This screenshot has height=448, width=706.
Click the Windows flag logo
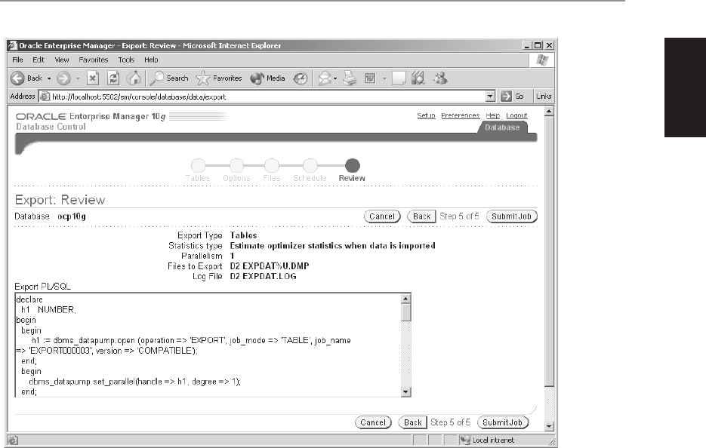pos(542,60)
